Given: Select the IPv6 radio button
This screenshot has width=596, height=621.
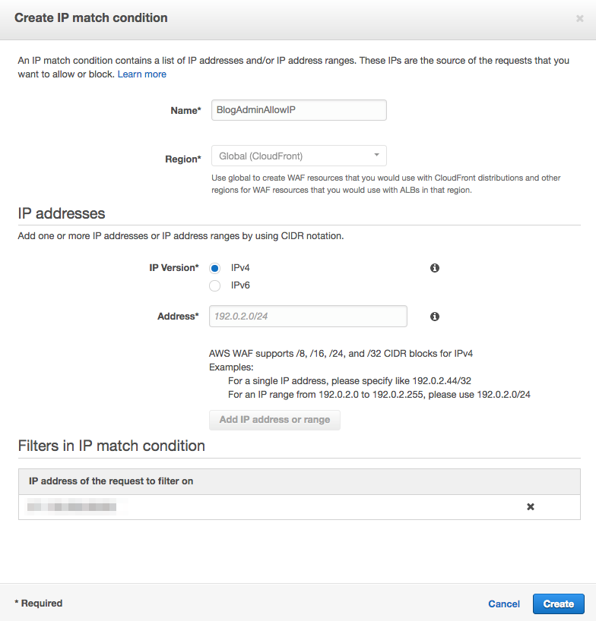Looking at the screenshot, I should point(214,285).
